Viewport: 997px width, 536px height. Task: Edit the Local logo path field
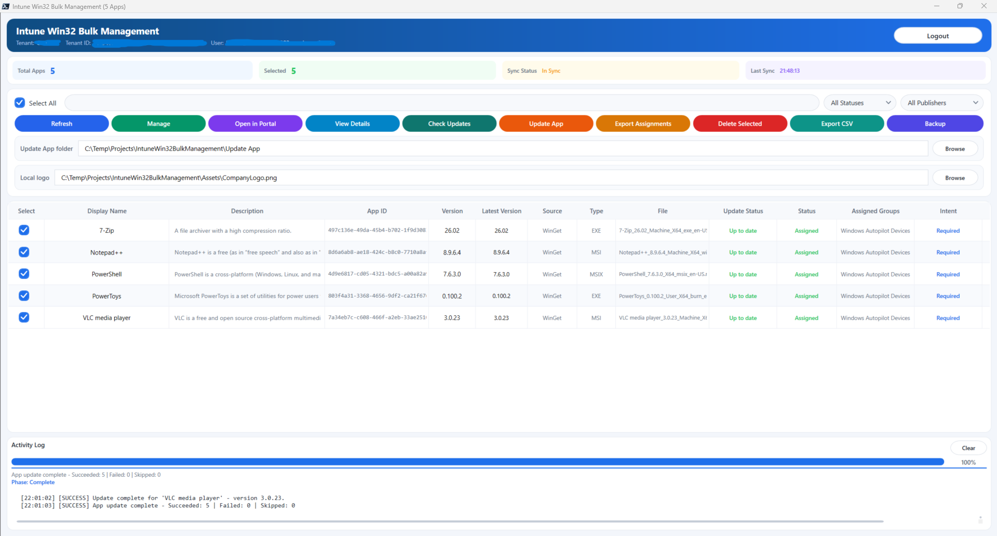pyautogui.click(x=491, y=178)
